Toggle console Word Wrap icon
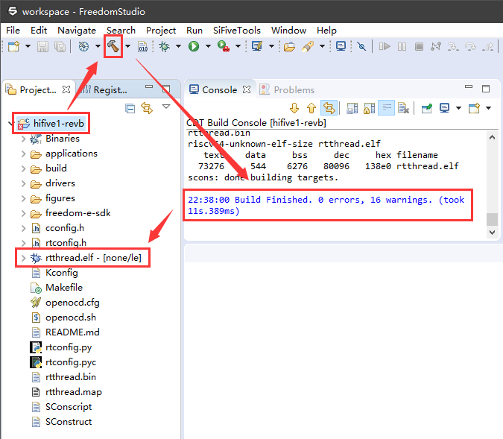Viewport: 503px width, 439px height. point(386,108)
